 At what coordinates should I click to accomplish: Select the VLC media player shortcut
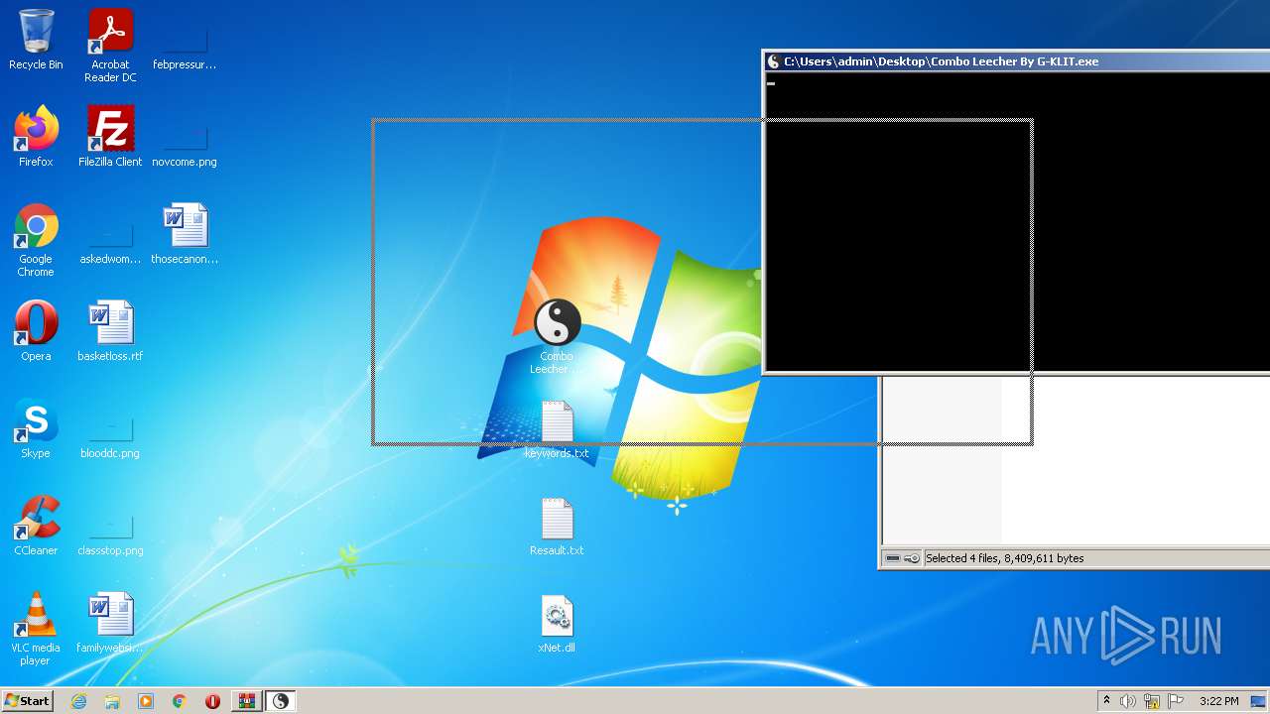pyautogui.click(x=36, y=629)
